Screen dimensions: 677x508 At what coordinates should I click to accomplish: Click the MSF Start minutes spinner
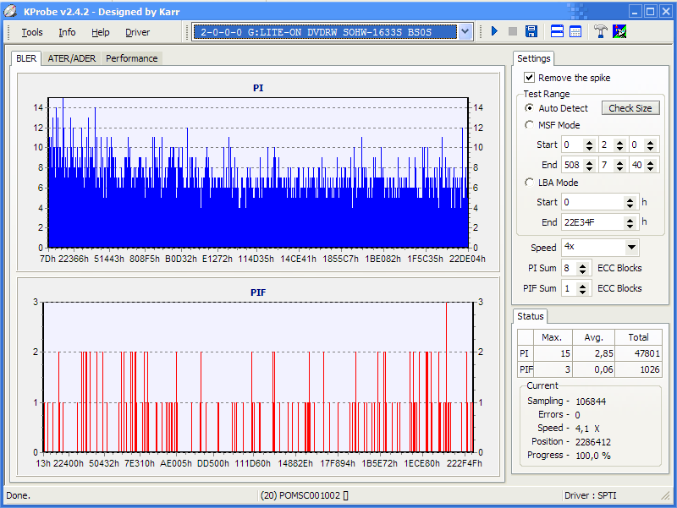(589, 145)
